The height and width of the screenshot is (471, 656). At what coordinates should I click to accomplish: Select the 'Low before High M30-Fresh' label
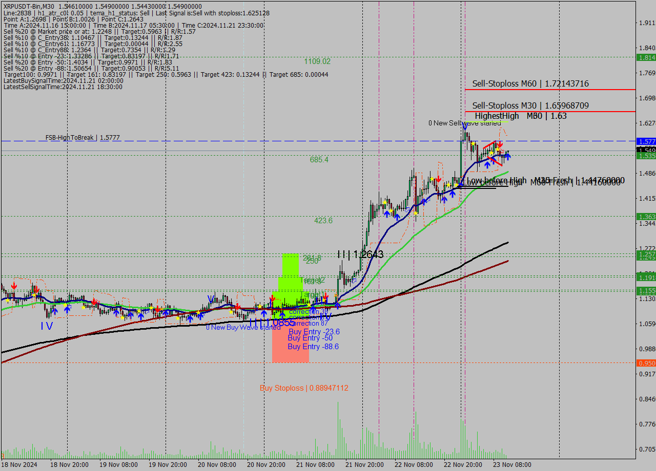pos(545,180)
